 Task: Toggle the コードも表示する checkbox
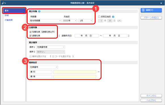[53, 56]
